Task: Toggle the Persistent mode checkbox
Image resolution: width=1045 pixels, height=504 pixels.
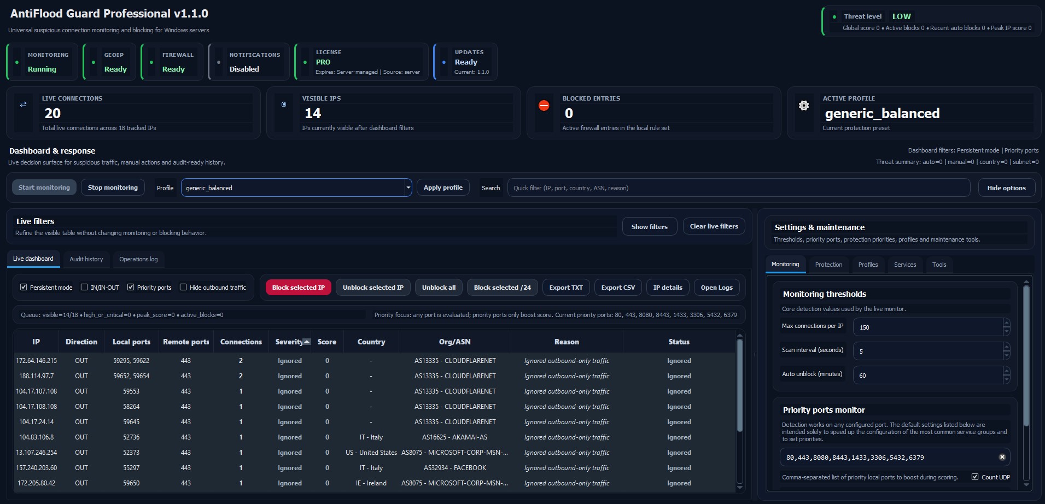Action: [x=24, y=287]
